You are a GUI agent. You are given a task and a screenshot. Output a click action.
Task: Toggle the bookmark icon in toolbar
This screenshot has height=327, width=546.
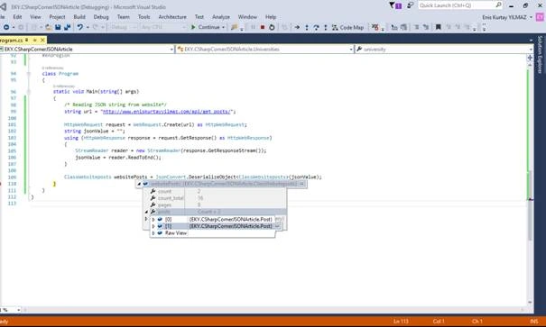coord(439,27)
